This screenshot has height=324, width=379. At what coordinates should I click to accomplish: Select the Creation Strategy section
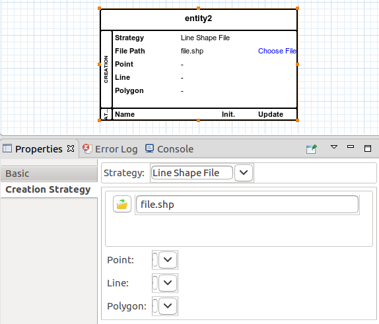coord(49,189)
